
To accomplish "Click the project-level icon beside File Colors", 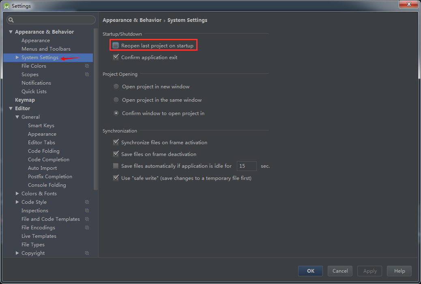I will click(87, 66).
